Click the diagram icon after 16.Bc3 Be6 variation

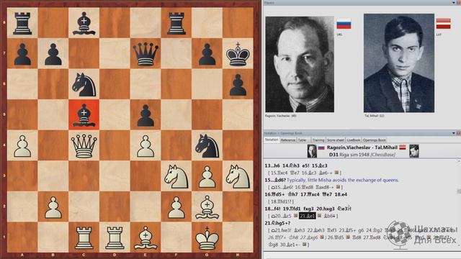pos(336,173)
